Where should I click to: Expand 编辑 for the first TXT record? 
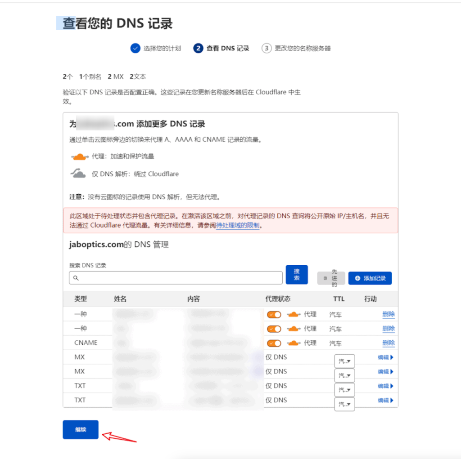(385, 386)
